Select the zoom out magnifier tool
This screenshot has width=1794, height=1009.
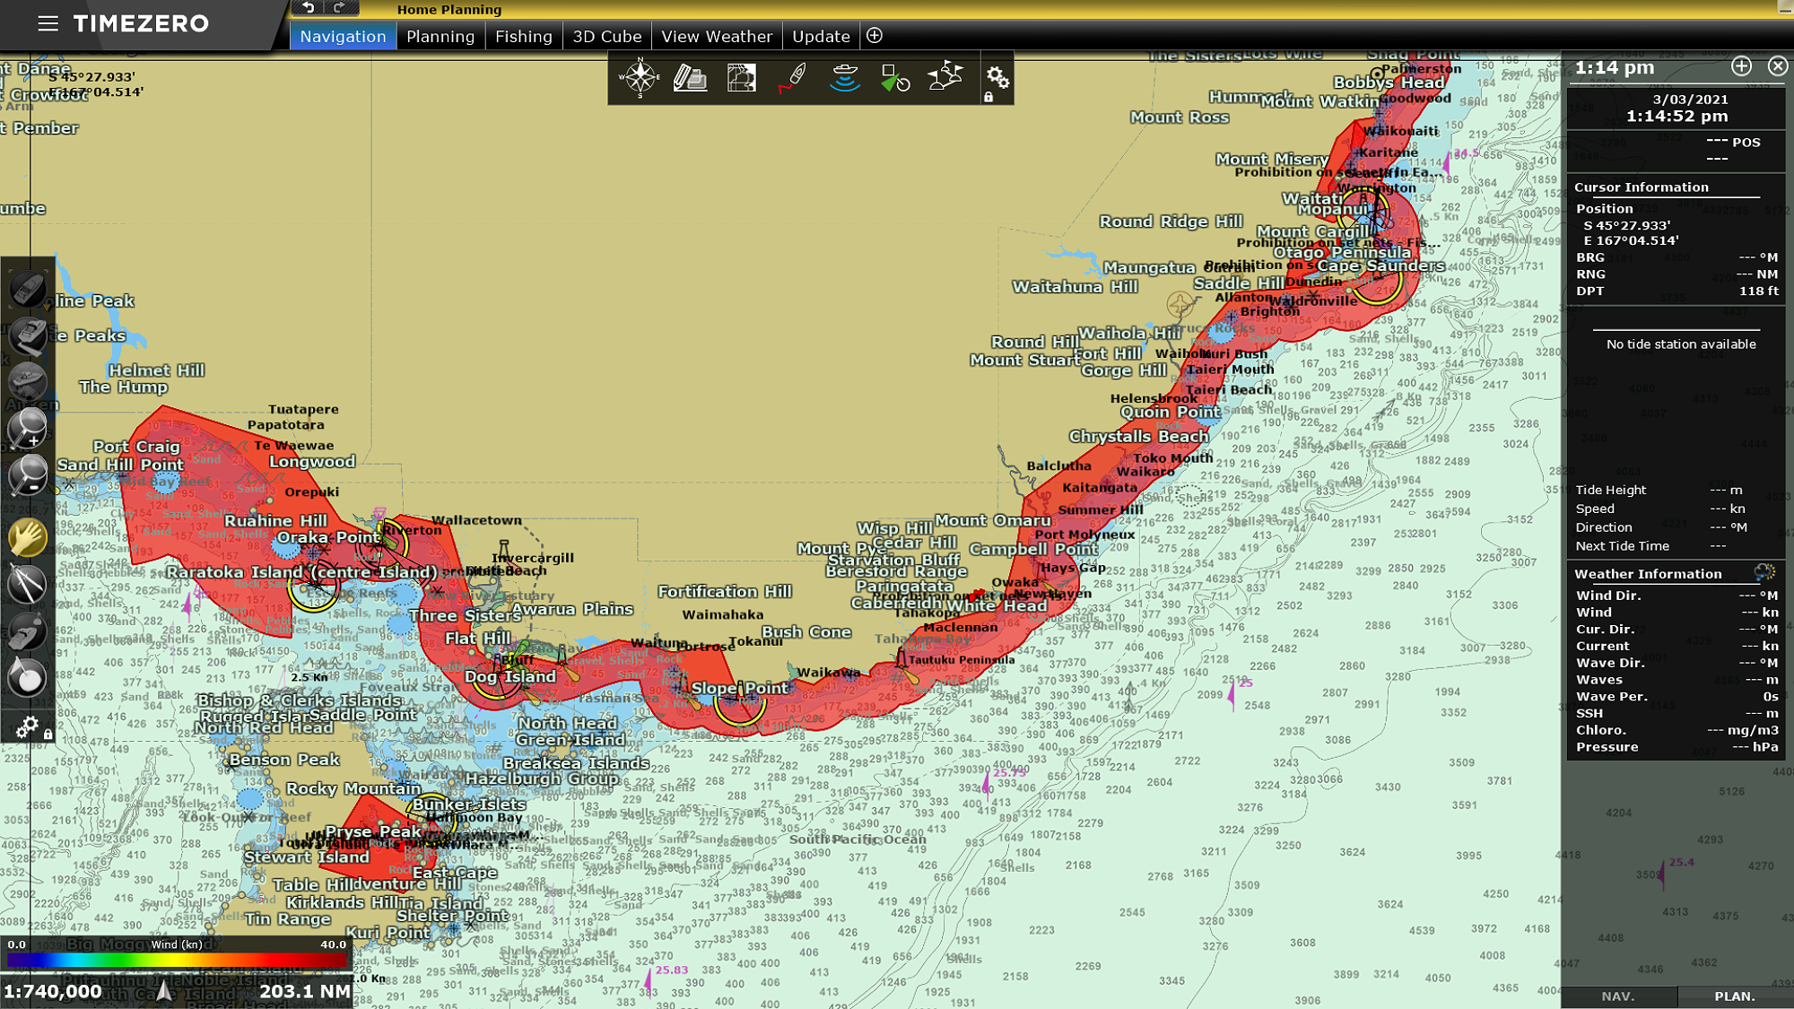click(x=27, y=475)
